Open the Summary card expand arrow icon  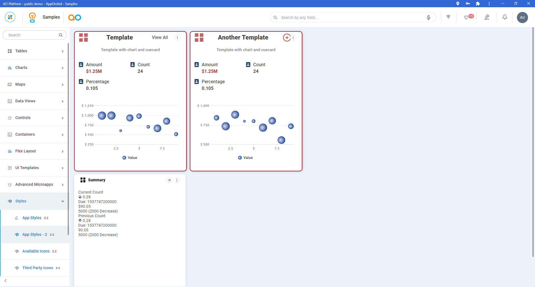point(169,180)
